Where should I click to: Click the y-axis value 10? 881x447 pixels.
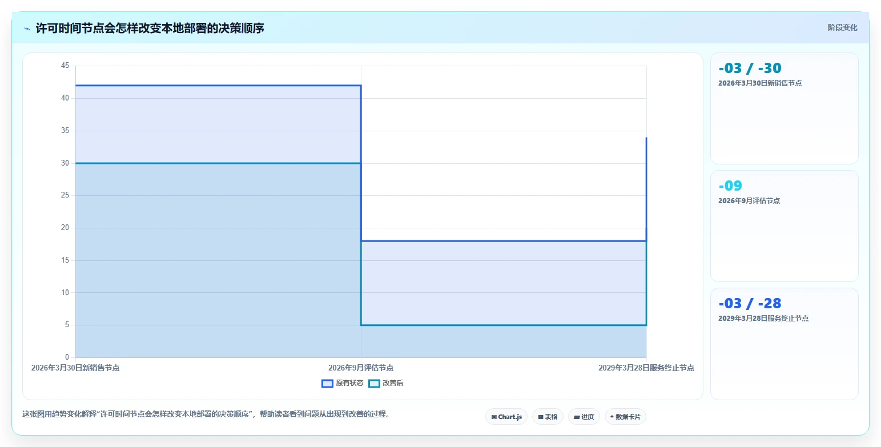tap(65, 293)
